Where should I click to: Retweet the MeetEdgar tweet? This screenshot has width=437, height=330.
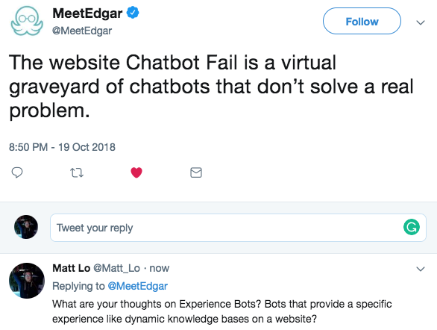coord(77,172)
